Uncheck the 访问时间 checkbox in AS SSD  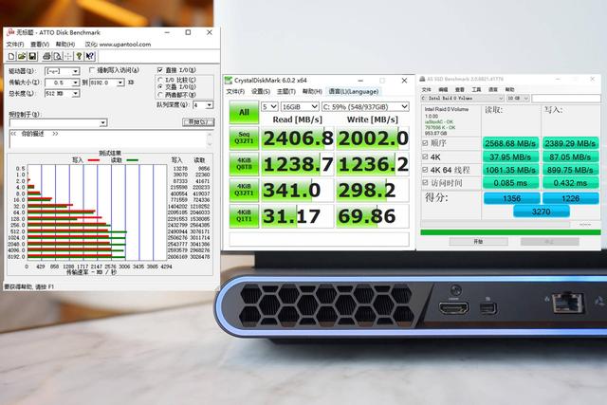425,183
